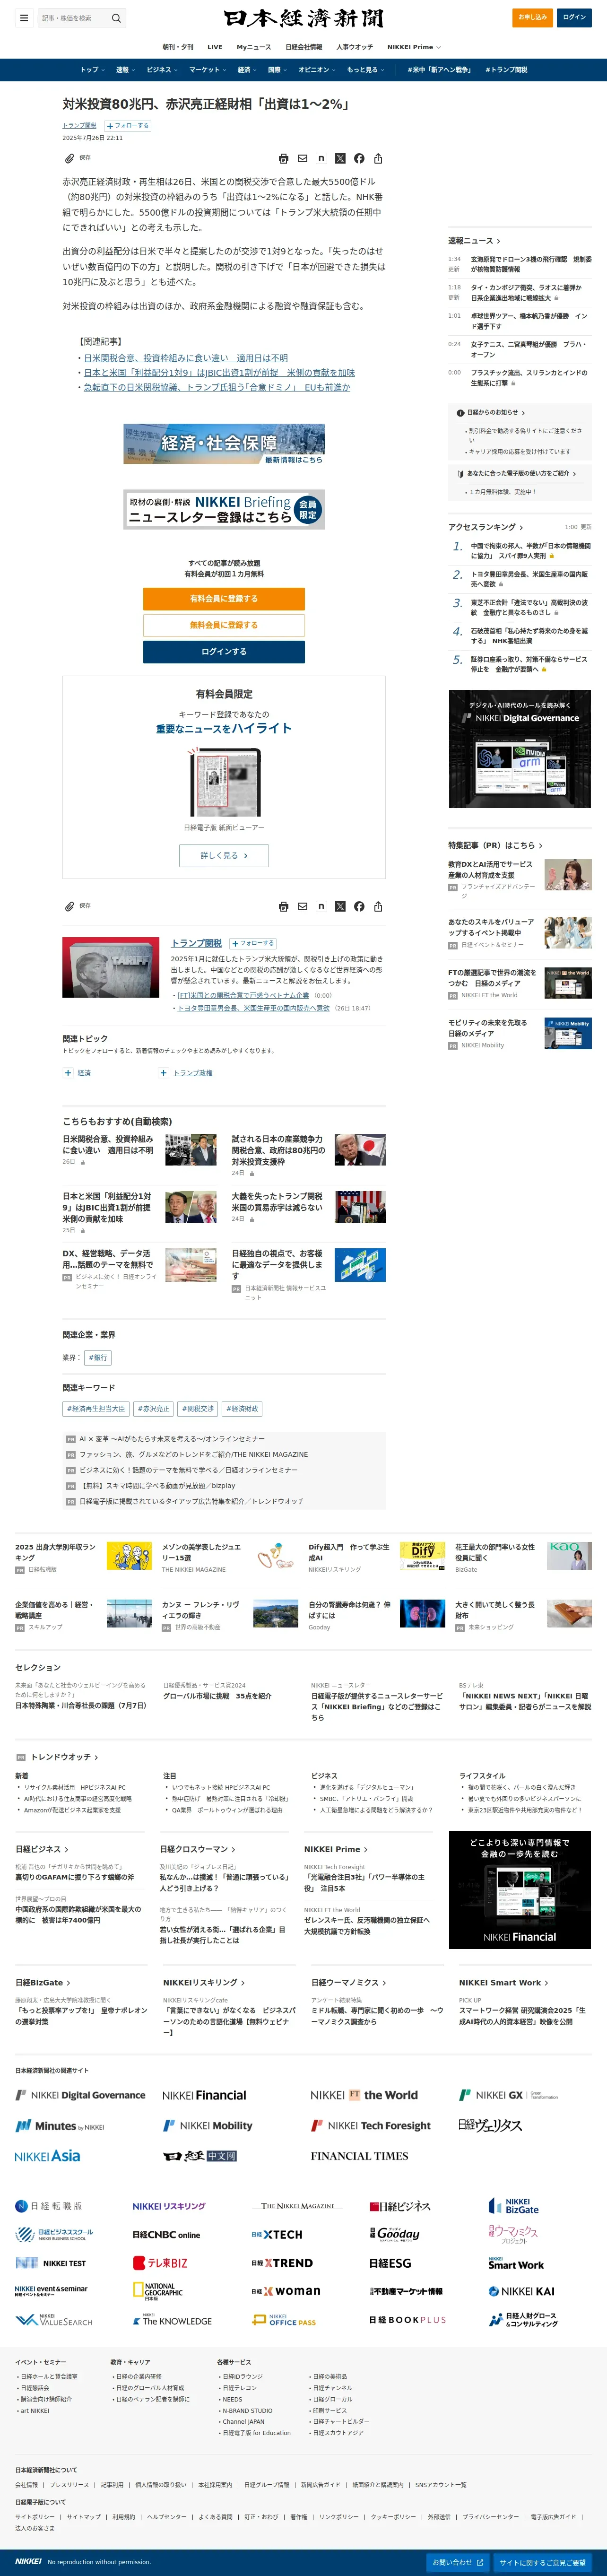
Task: Click the print icon at article end
Action: (x=284, y=906)
